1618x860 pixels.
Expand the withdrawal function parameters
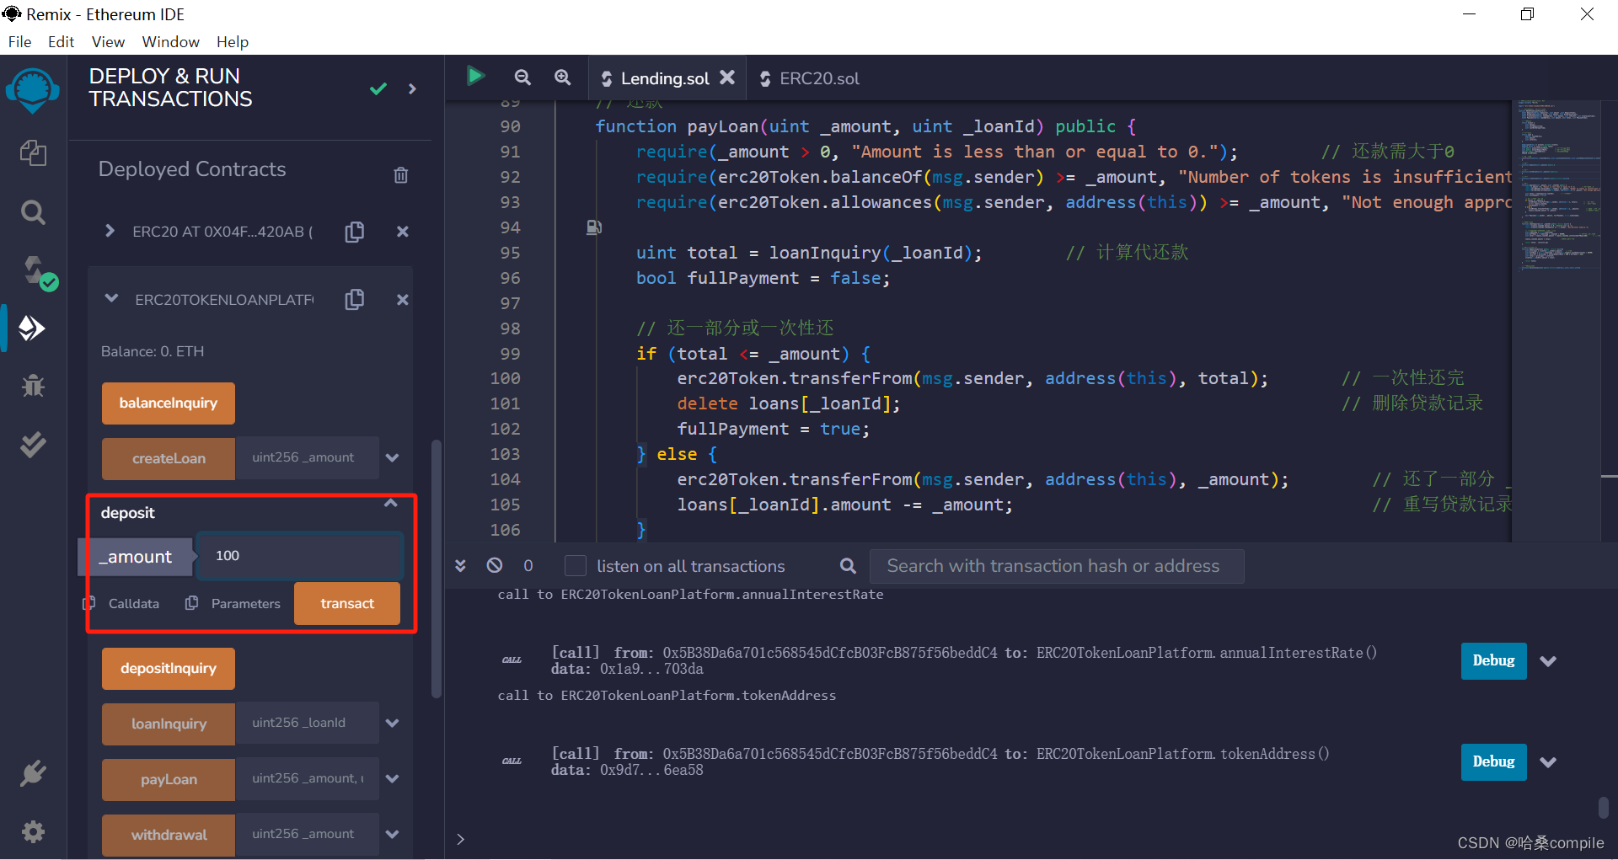click(392, 835)
